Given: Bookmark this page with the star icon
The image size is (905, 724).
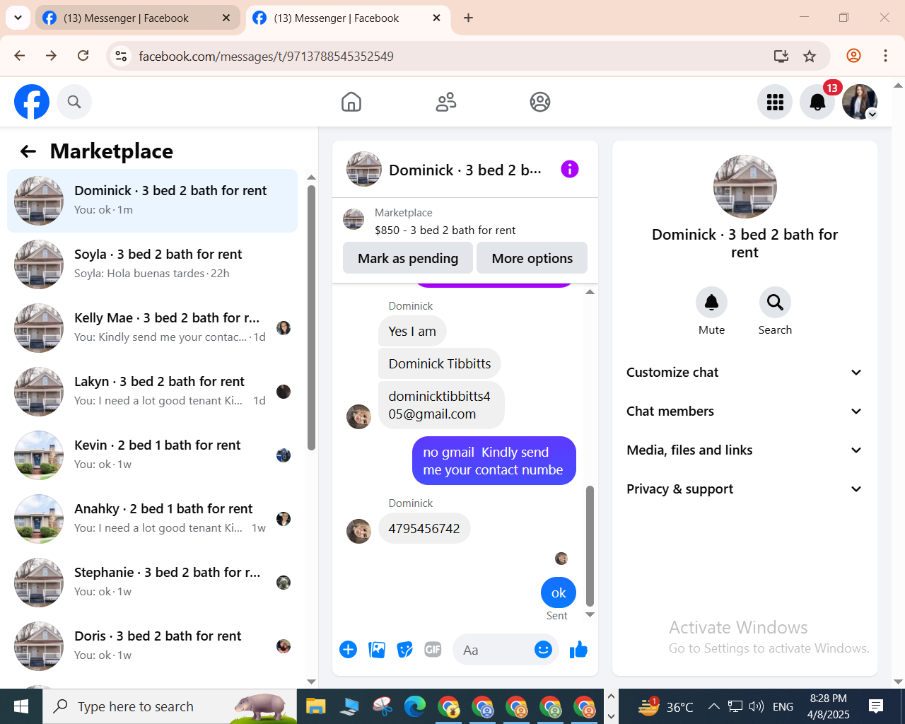Looking at the screenshot, I should (x=810, y=56).
